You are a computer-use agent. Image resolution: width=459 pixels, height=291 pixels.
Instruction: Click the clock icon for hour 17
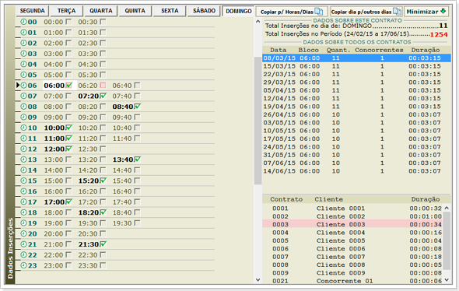tap(23, 202)
